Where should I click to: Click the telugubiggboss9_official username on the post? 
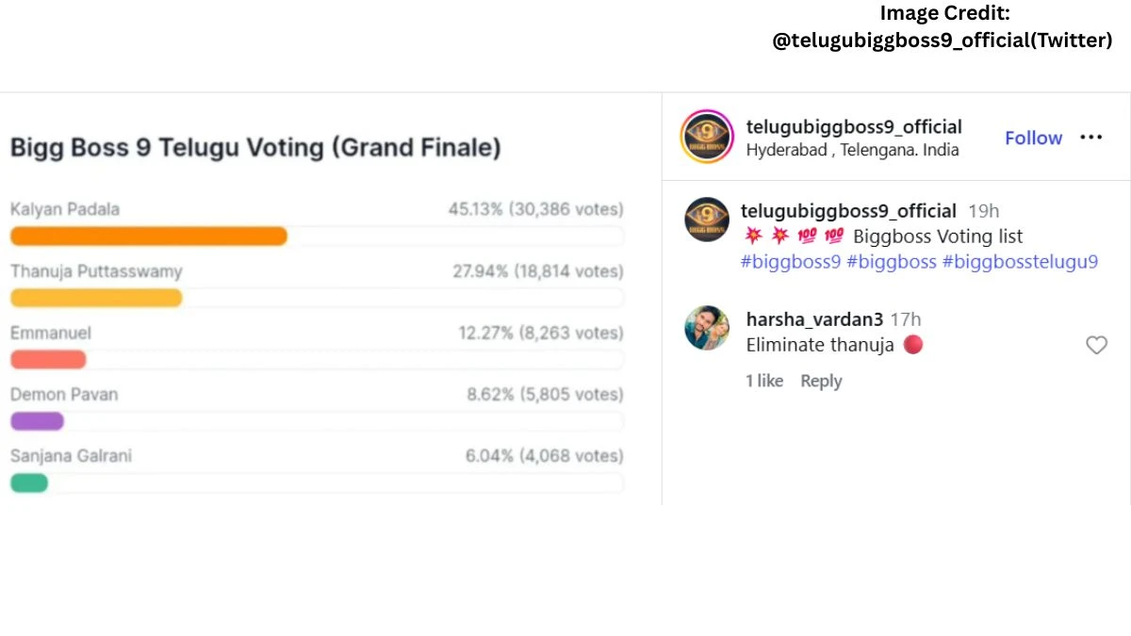(x=848, y=211)
